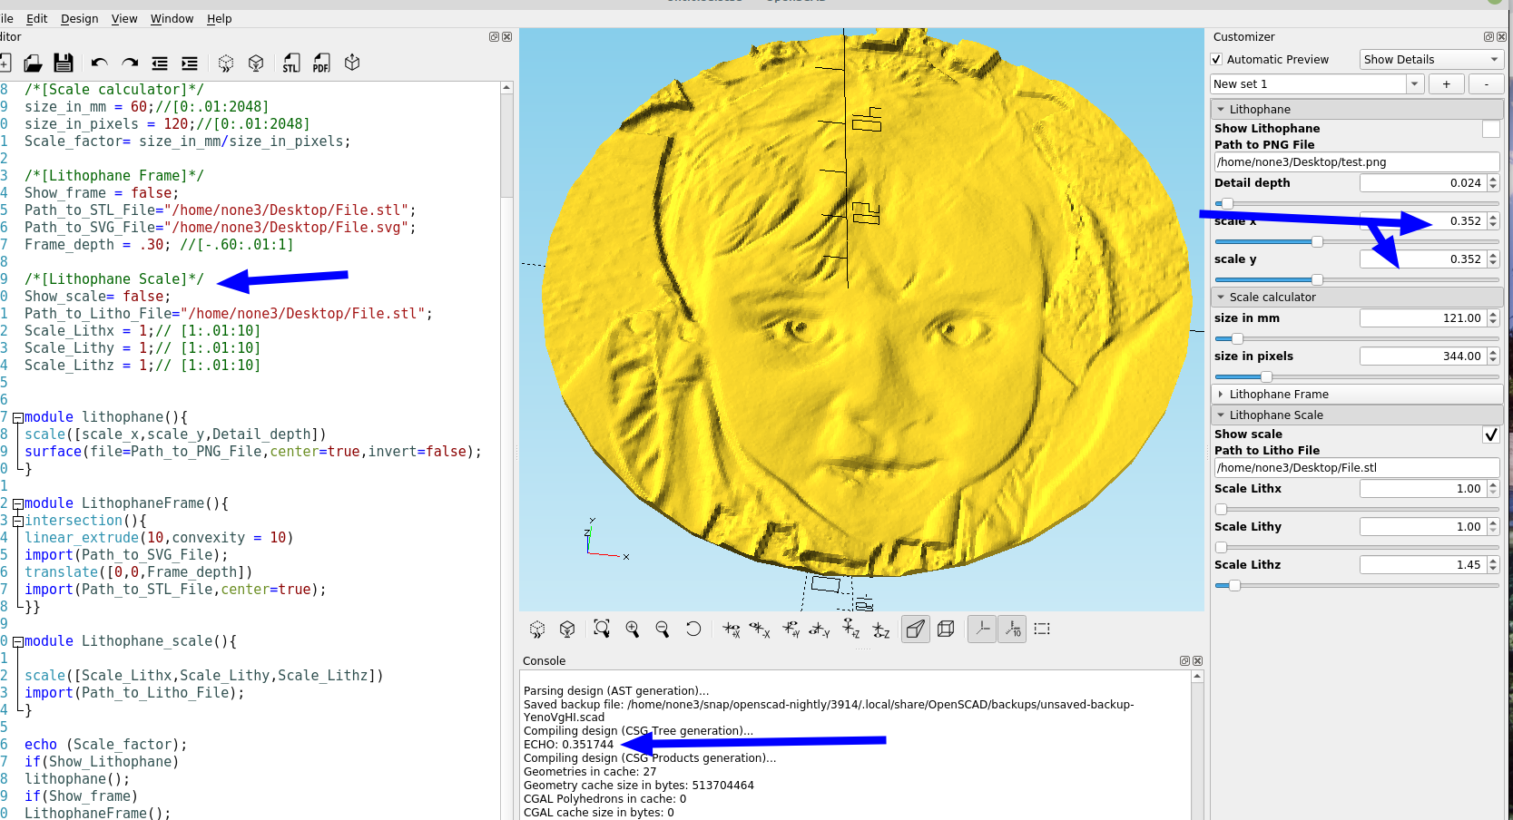Switch to the +X right view
The image size is (1513, 820).
[731, 629]
